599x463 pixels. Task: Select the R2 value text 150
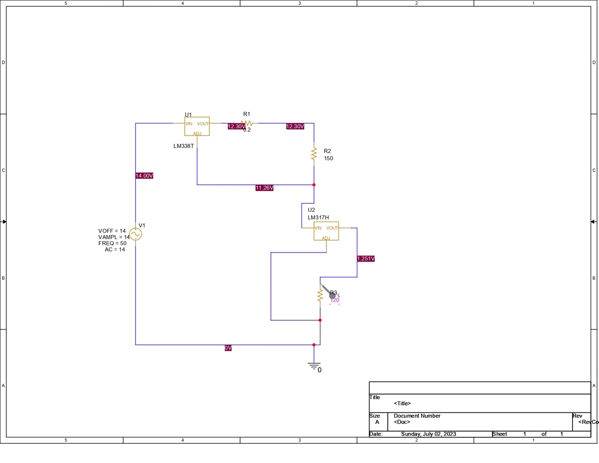tap(328, 159)
